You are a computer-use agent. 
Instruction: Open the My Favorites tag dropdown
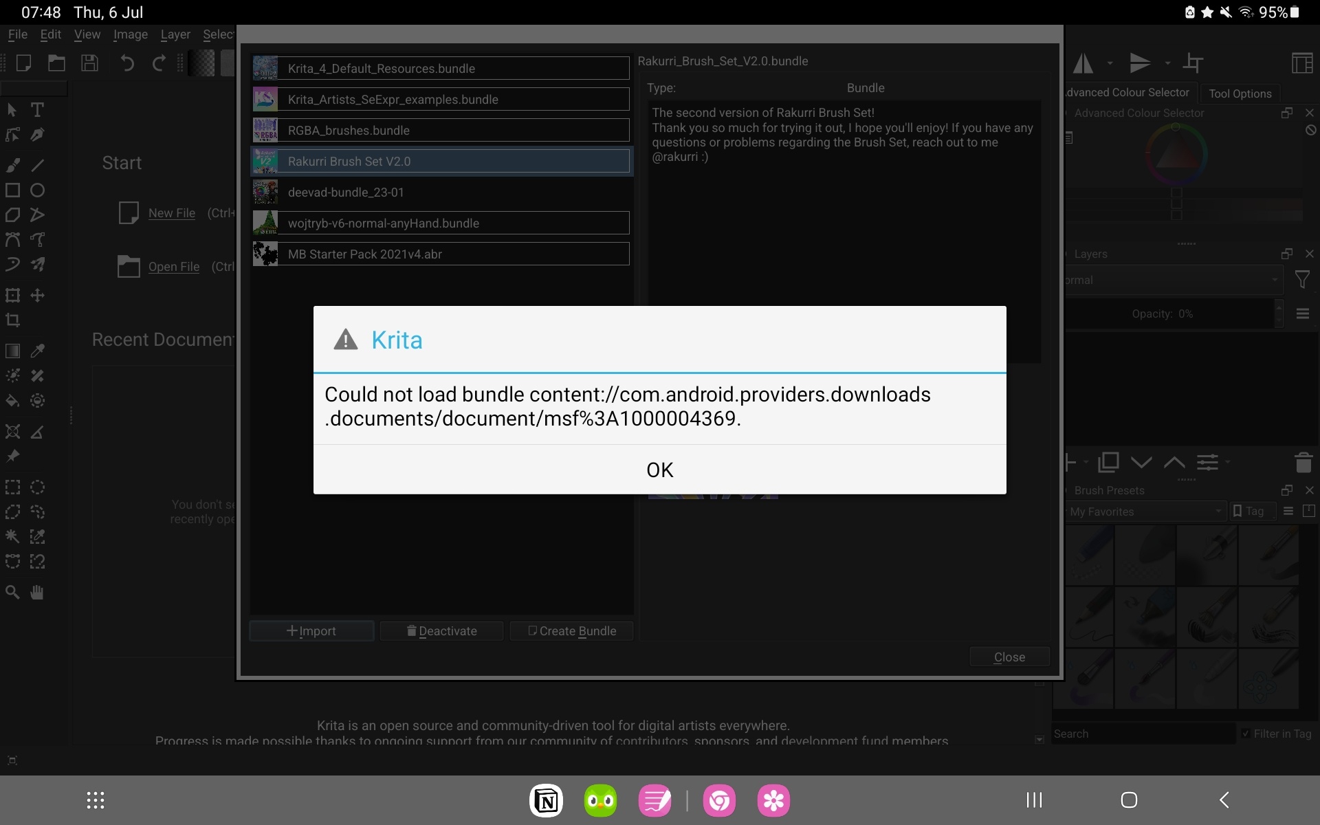pos(1145,511)
